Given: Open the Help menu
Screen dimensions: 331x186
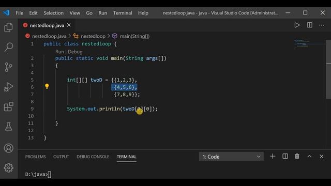Looking at the screenshot, I should coord(143,13).
